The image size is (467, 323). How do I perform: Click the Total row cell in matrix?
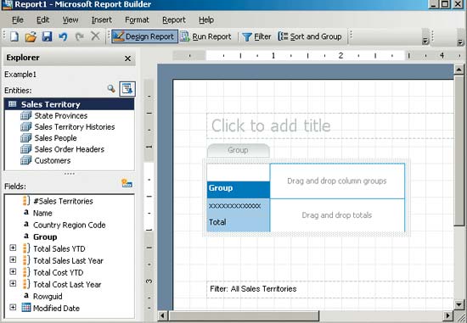click(239, 222)
